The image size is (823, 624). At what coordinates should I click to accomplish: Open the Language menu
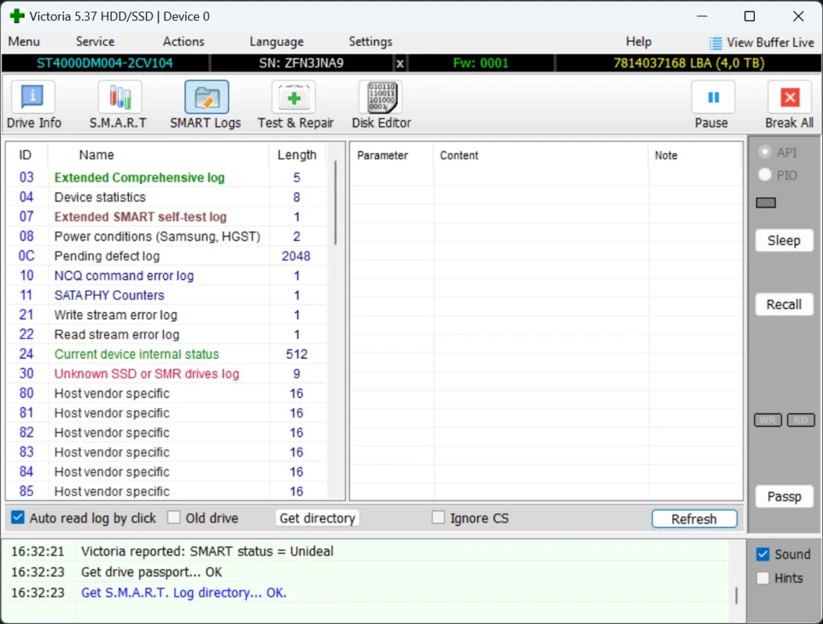[x=276, y=42]
